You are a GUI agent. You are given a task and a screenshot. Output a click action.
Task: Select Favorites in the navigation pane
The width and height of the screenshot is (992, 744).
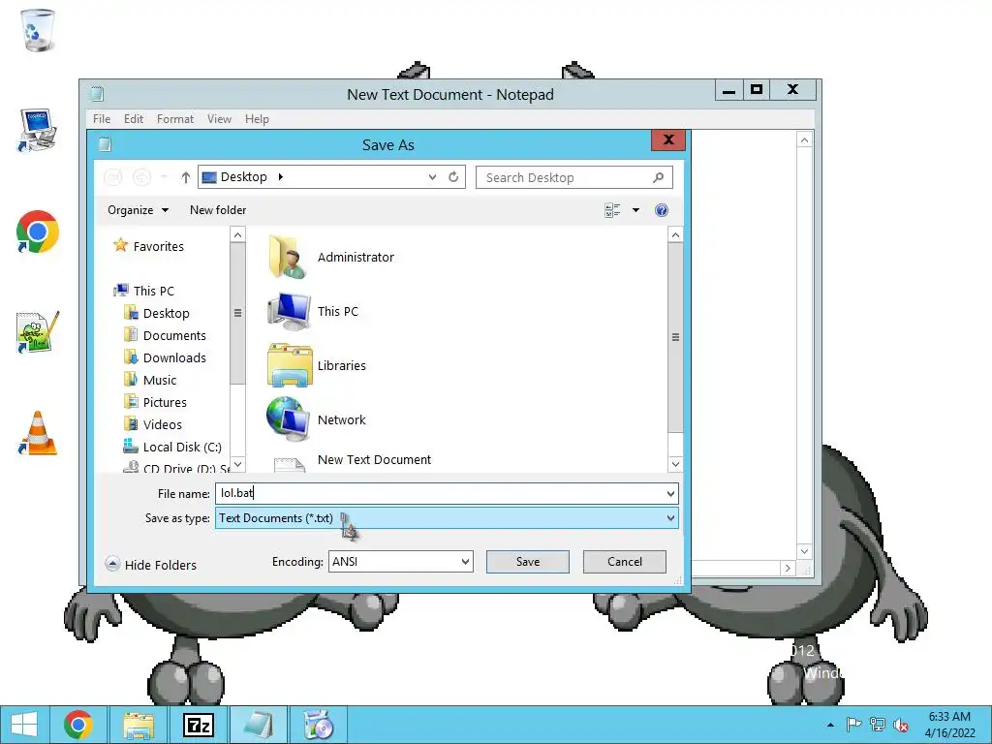(x=148, y=246)
